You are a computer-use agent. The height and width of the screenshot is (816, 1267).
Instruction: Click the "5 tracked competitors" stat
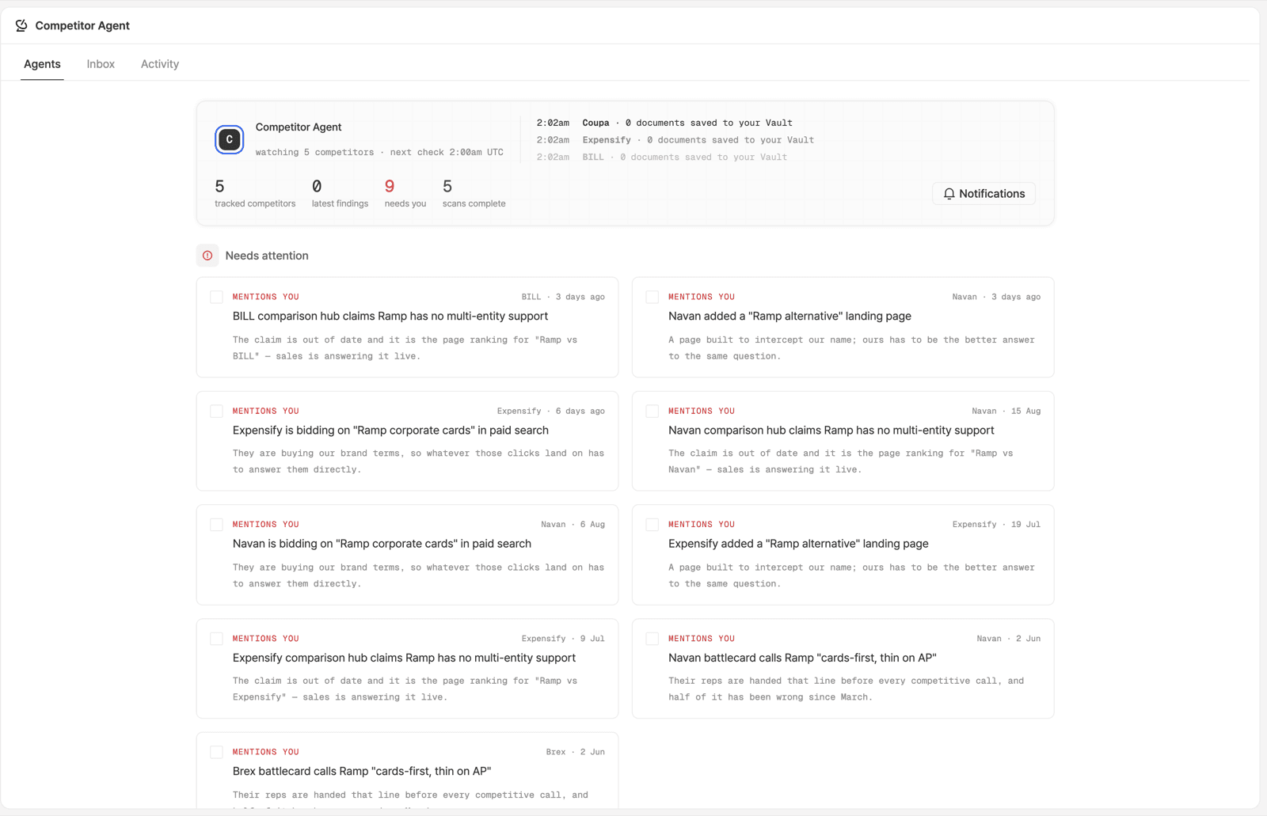255,194
